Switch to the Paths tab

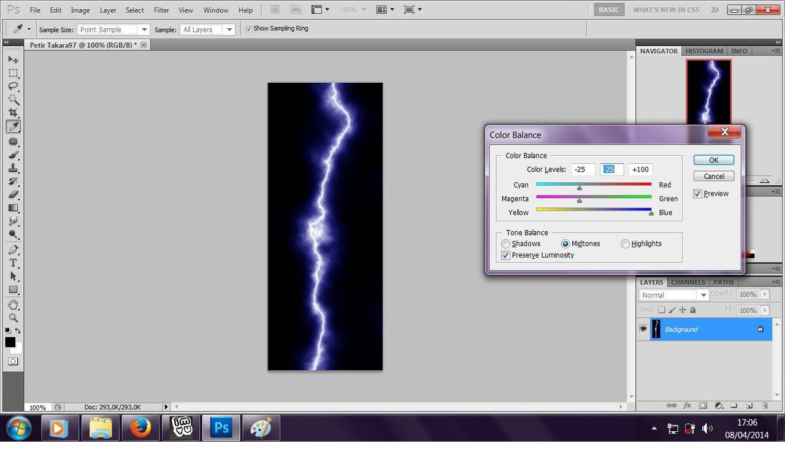[724, 282]
